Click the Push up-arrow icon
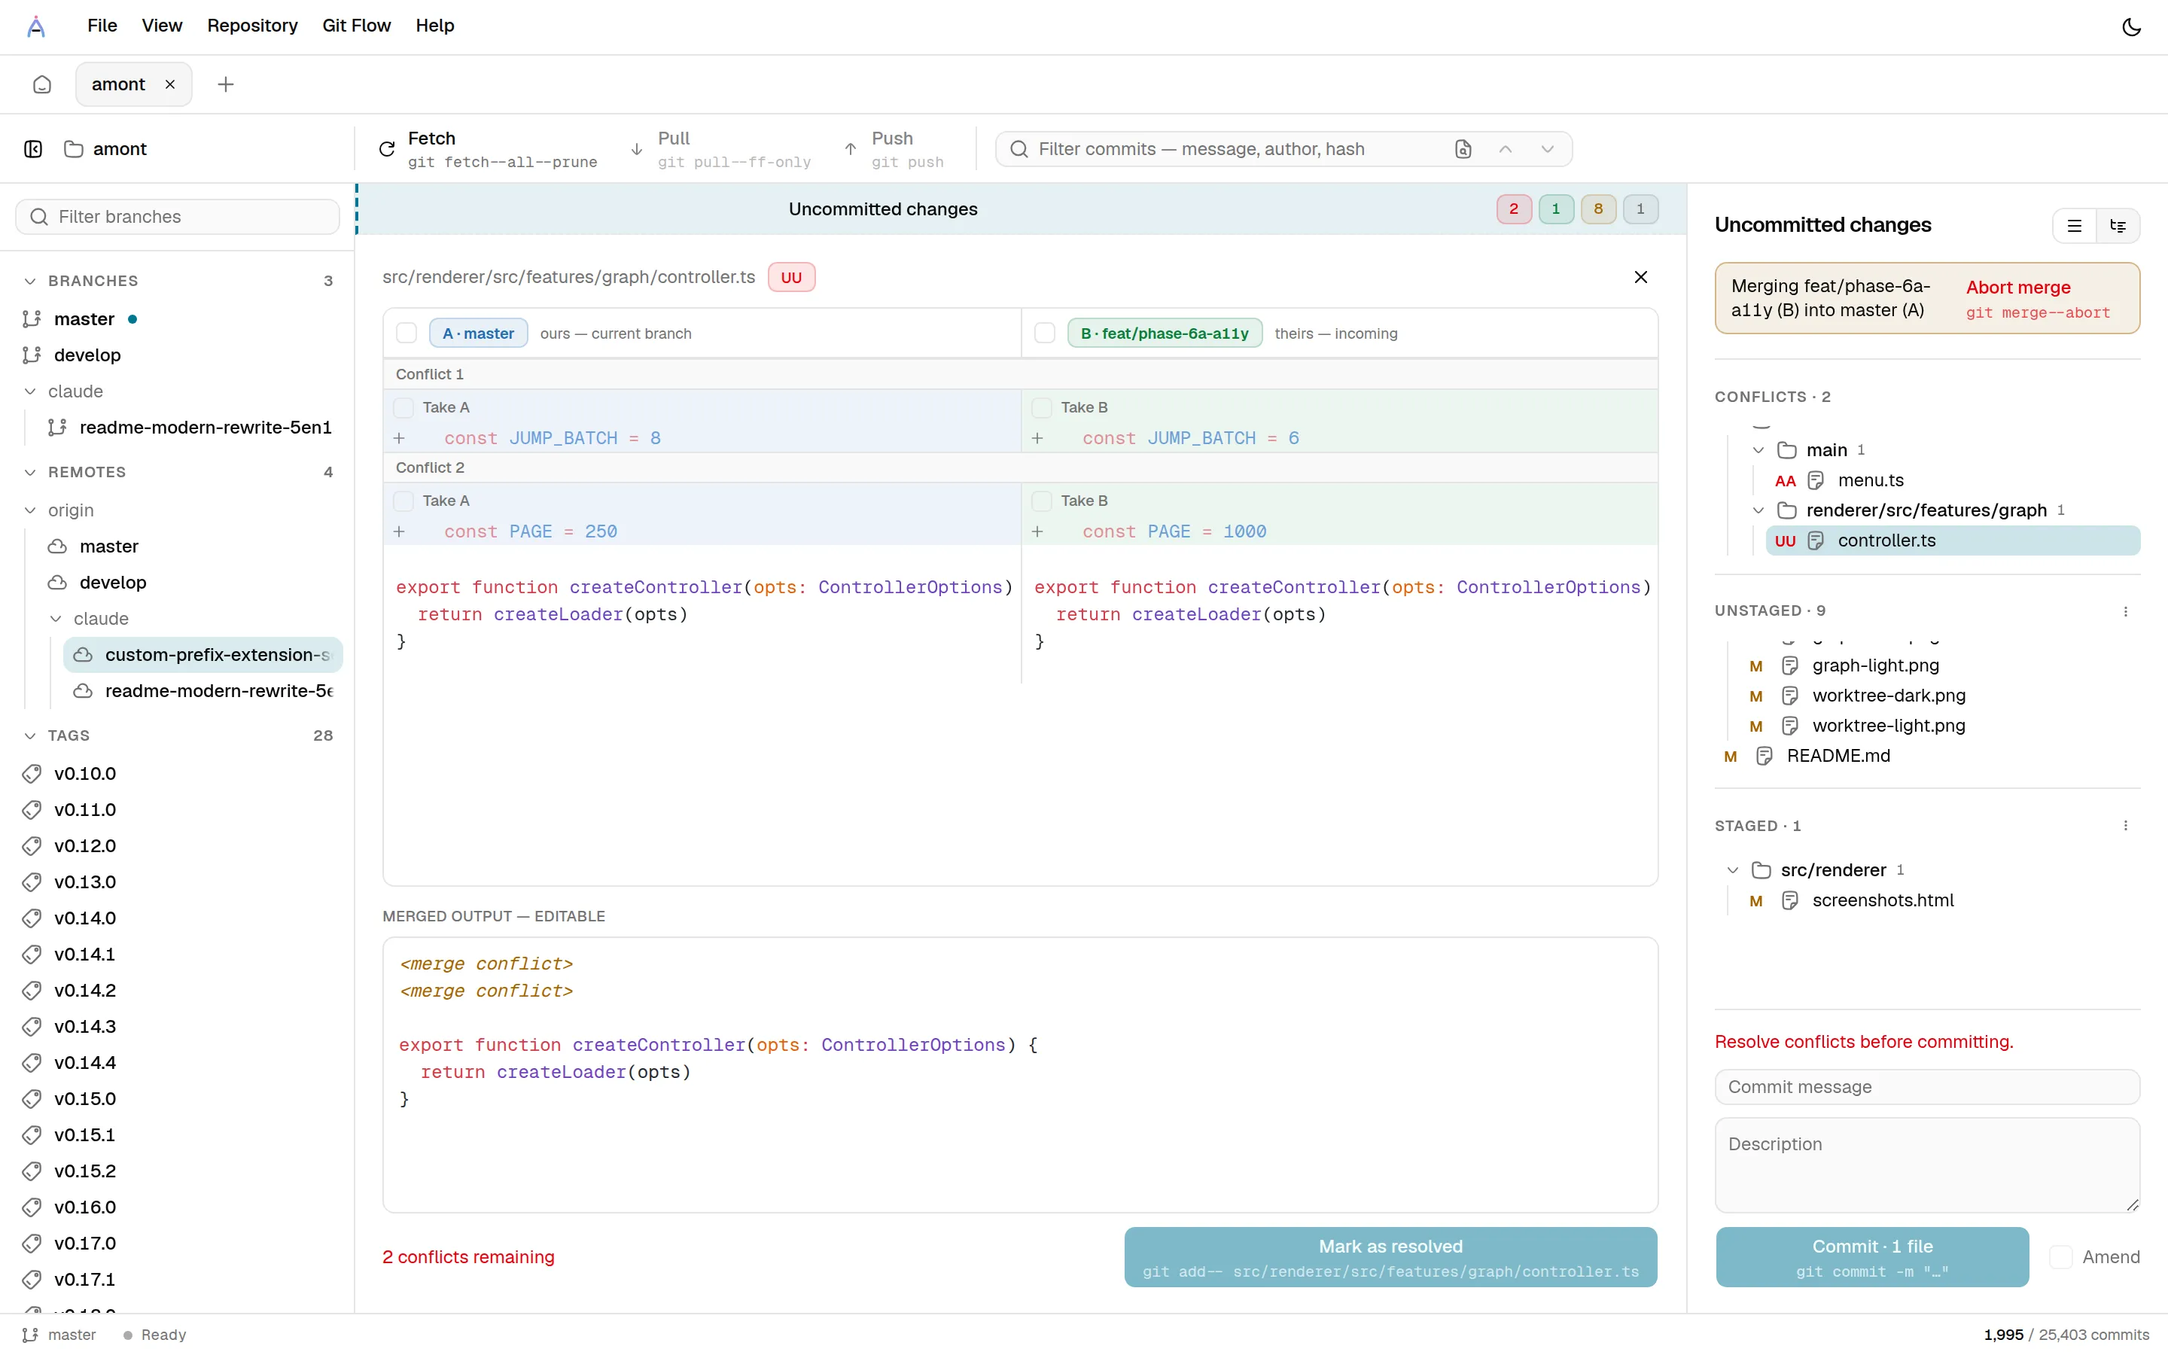The image size is (2168, 1355). click(x=851, y=149)
